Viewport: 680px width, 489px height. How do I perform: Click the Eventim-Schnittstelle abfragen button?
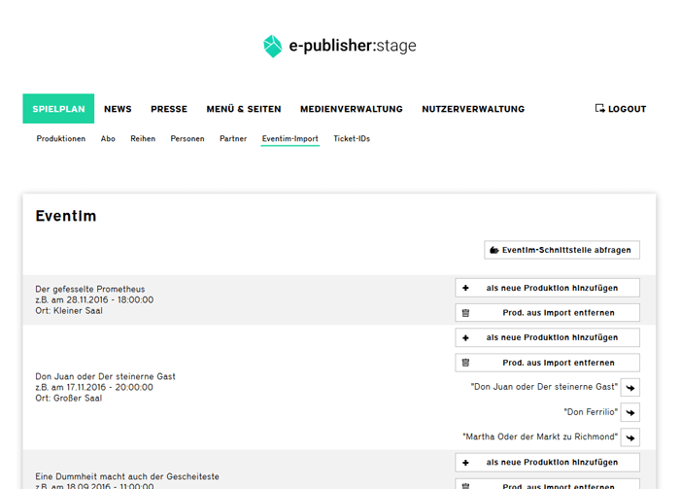[x=561, y=250]
